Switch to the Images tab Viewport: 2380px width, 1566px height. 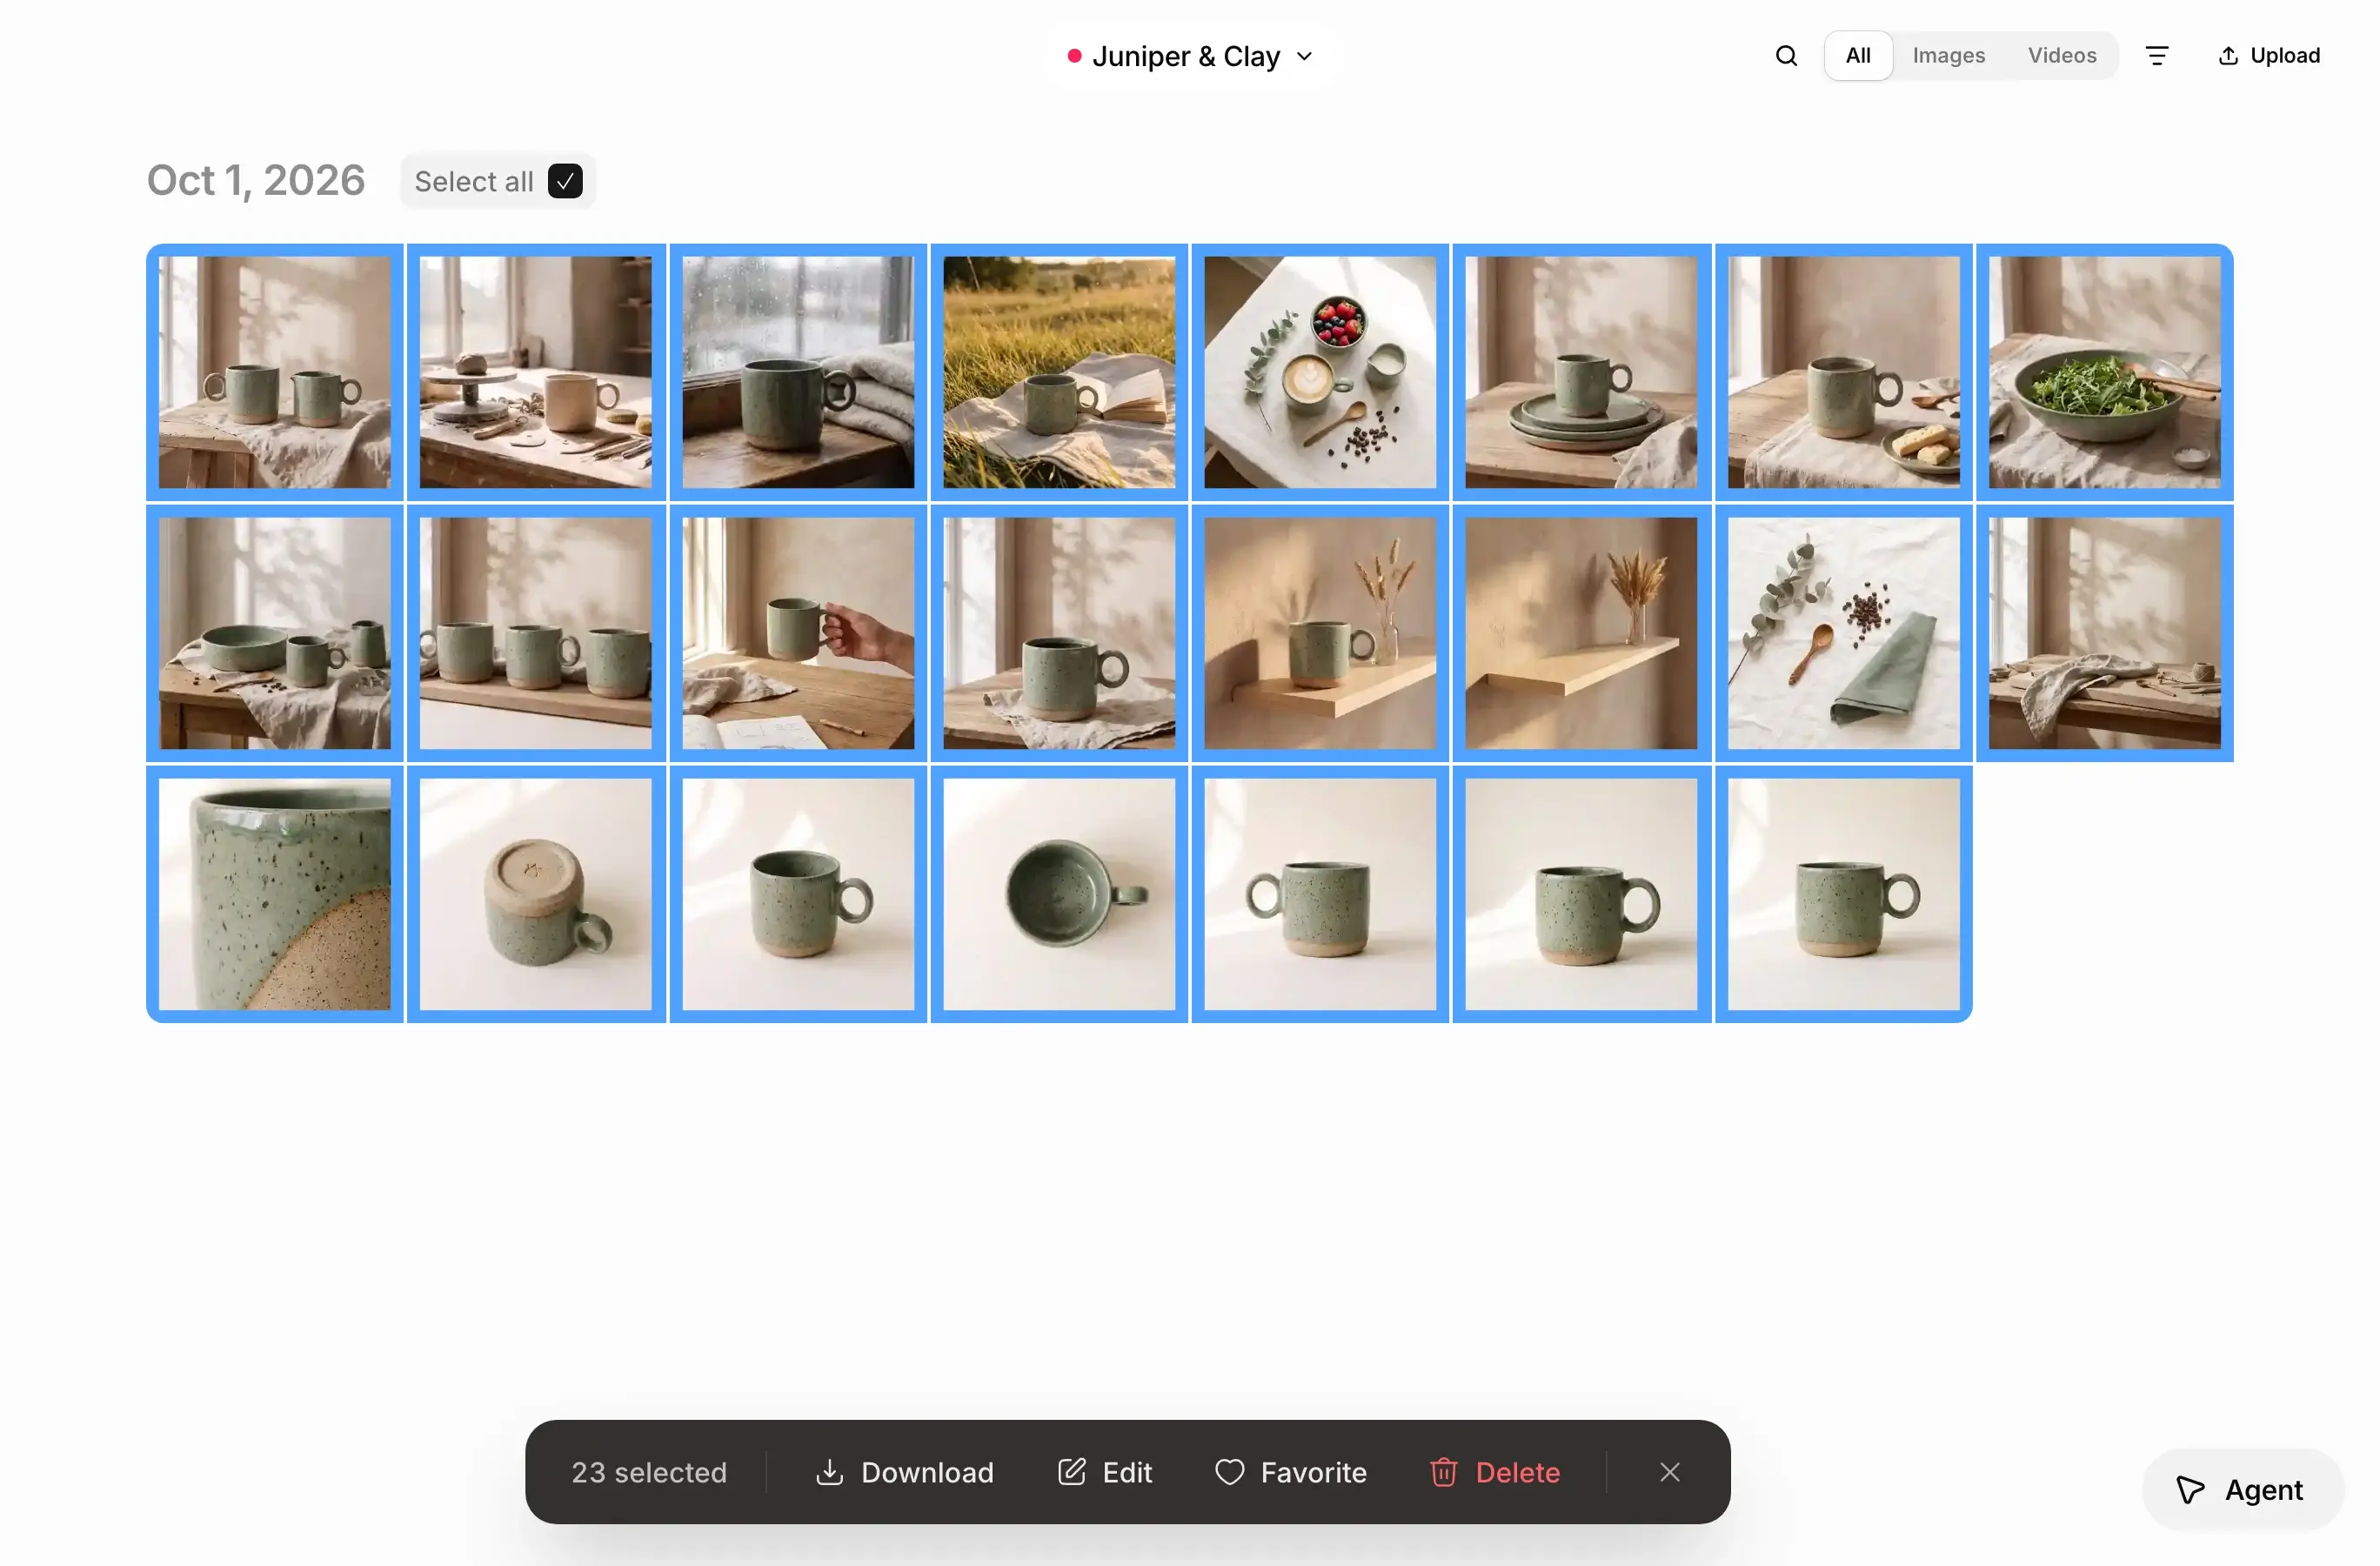pos(1948,56)
